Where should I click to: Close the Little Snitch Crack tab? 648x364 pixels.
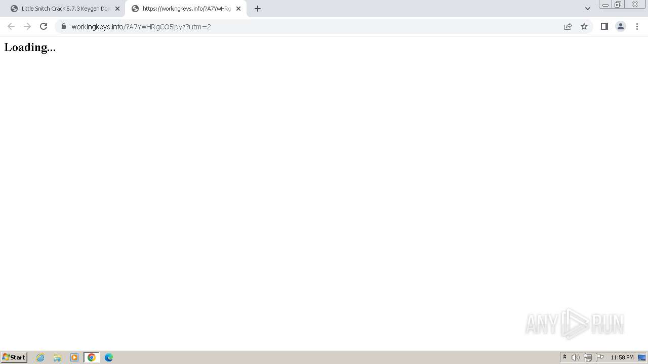pyautogui.click(x=117, y=9)
